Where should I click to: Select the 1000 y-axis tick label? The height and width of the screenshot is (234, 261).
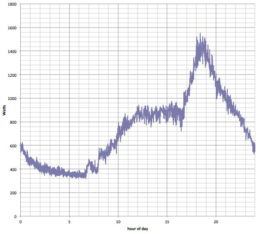pyautogui.click(x=12, y=99)
